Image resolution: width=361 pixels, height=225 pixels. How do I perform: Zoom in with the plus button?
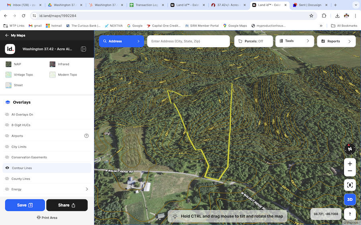click(x=350, y=164)
